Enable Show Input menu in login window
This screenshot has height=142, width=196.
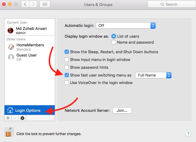[x=67, y=59]
